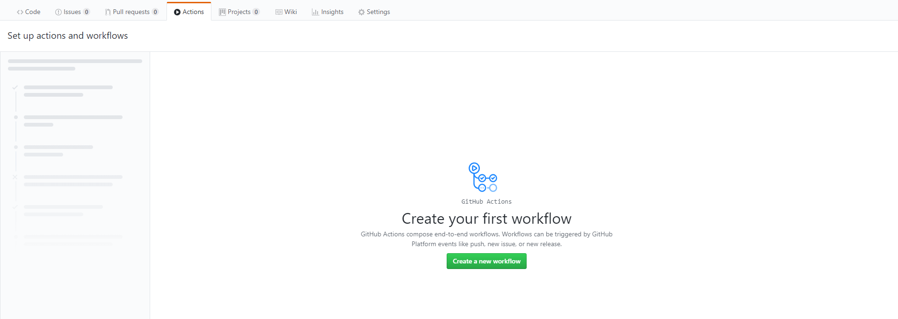Open the Wiki tab
Image resolution: width=898 pixels, height=319 pixels.
tap(286, 12)
